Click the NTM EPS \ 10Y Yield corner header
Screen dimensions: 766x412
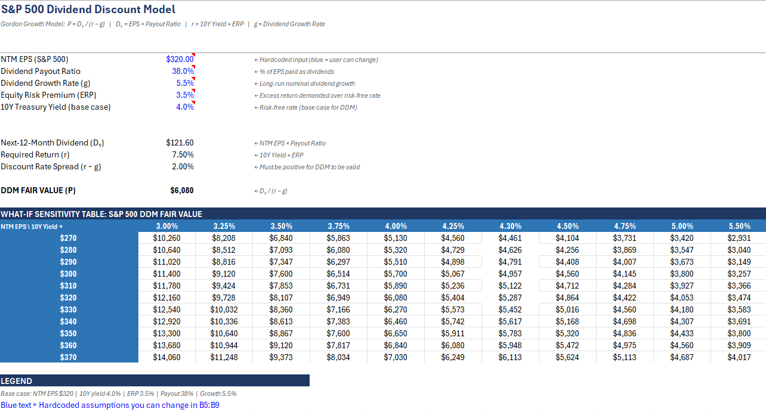point(32,226)
